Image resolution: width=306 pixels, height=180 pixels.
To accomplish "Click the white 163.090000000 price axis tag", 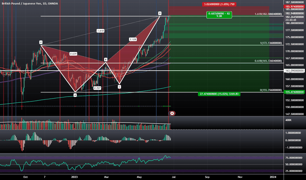I will point(294,71).
